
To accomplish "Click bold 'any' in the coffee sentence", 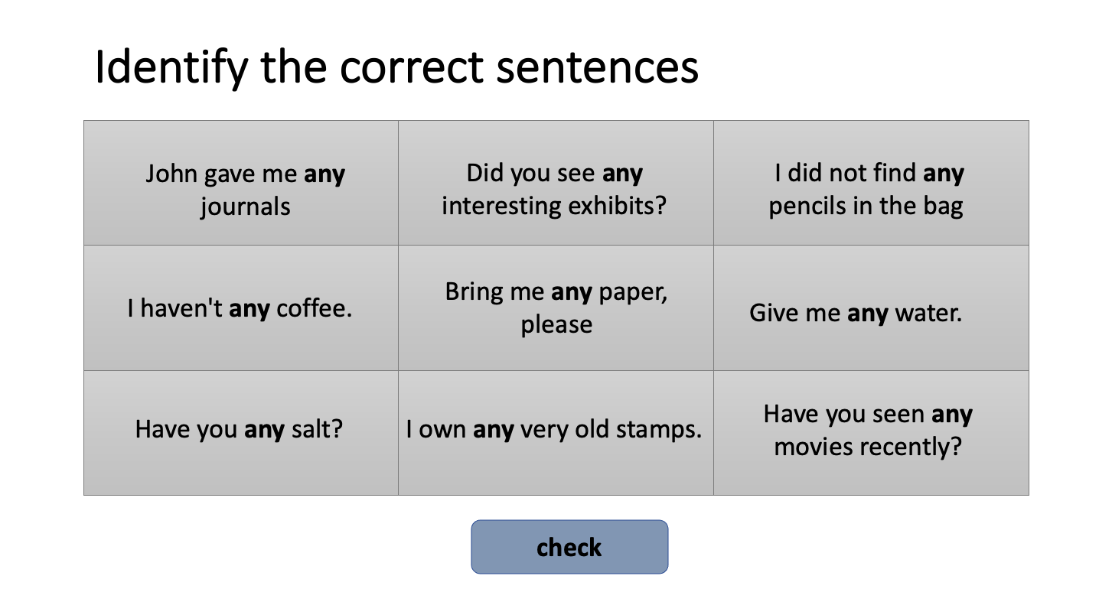I will pos(249,310).
